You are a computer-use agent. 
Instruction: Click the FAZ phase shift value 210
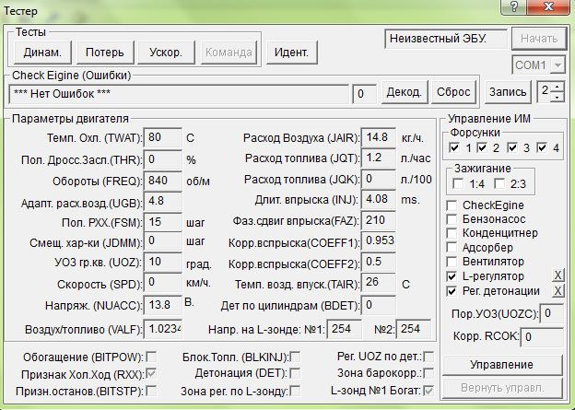point(379,221)
